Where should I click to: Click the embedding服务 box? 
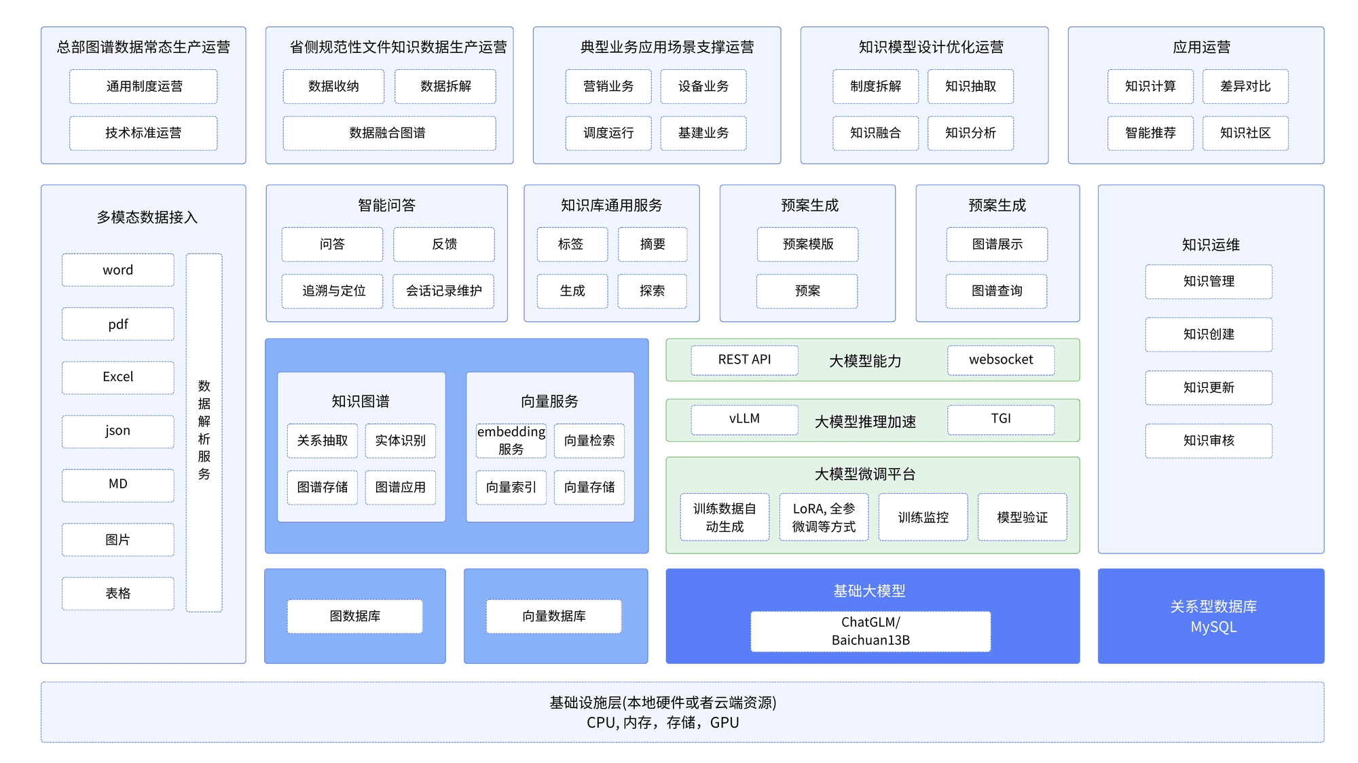[511, 440]
